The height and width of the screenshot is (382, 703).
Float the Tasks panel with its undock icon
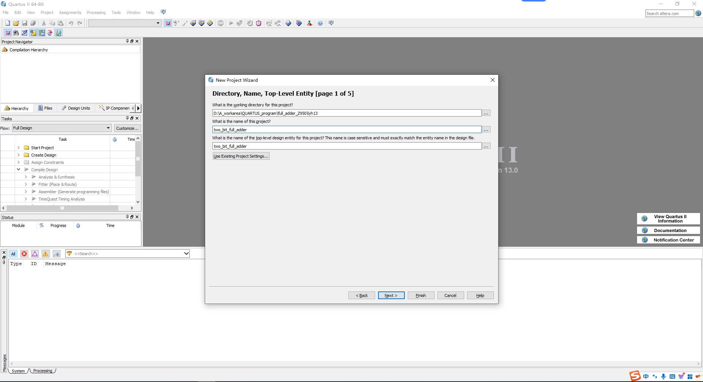(132, 118)
